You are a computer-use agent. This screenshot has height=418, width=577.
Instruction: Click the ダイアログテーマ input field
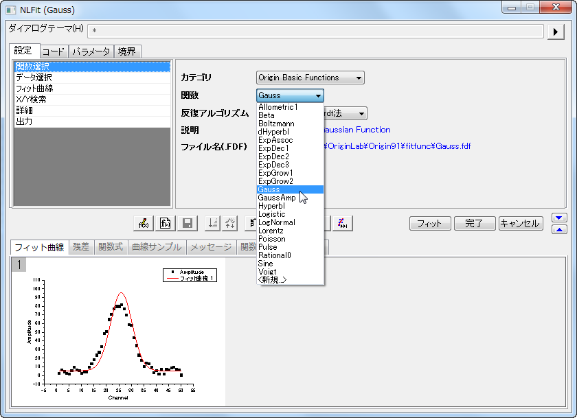[316, 31]
